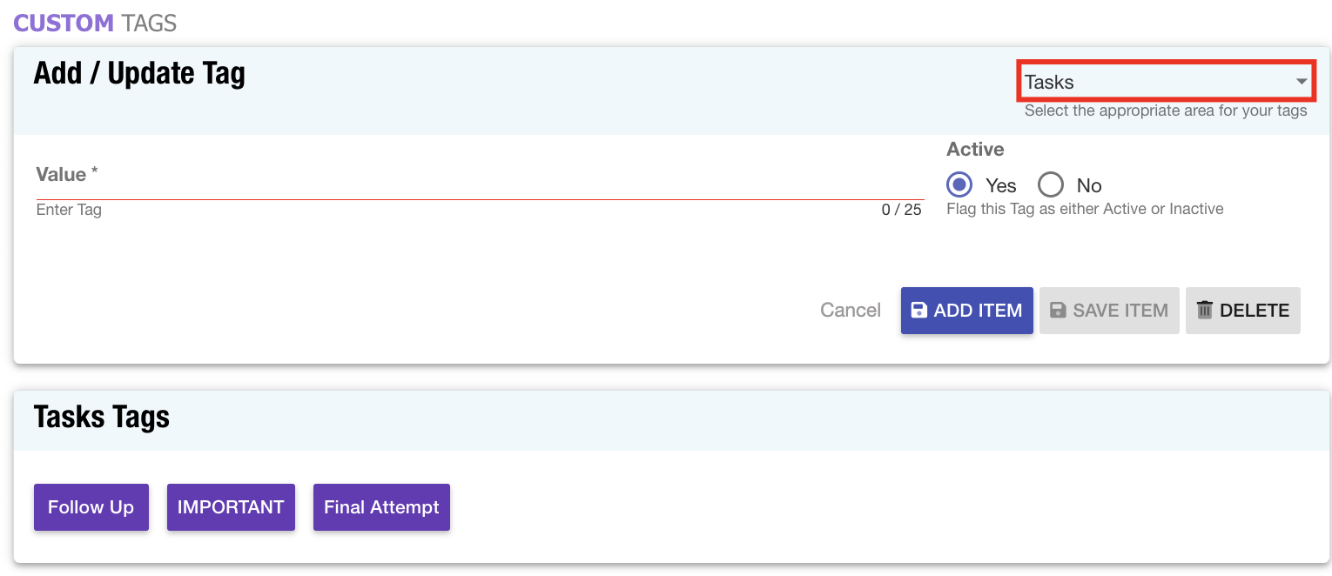Viewport: 1332px width, 576px height.
Task: Click the 0 / 25 character counter
Action: pyautogui.click(x=901, y=210)
